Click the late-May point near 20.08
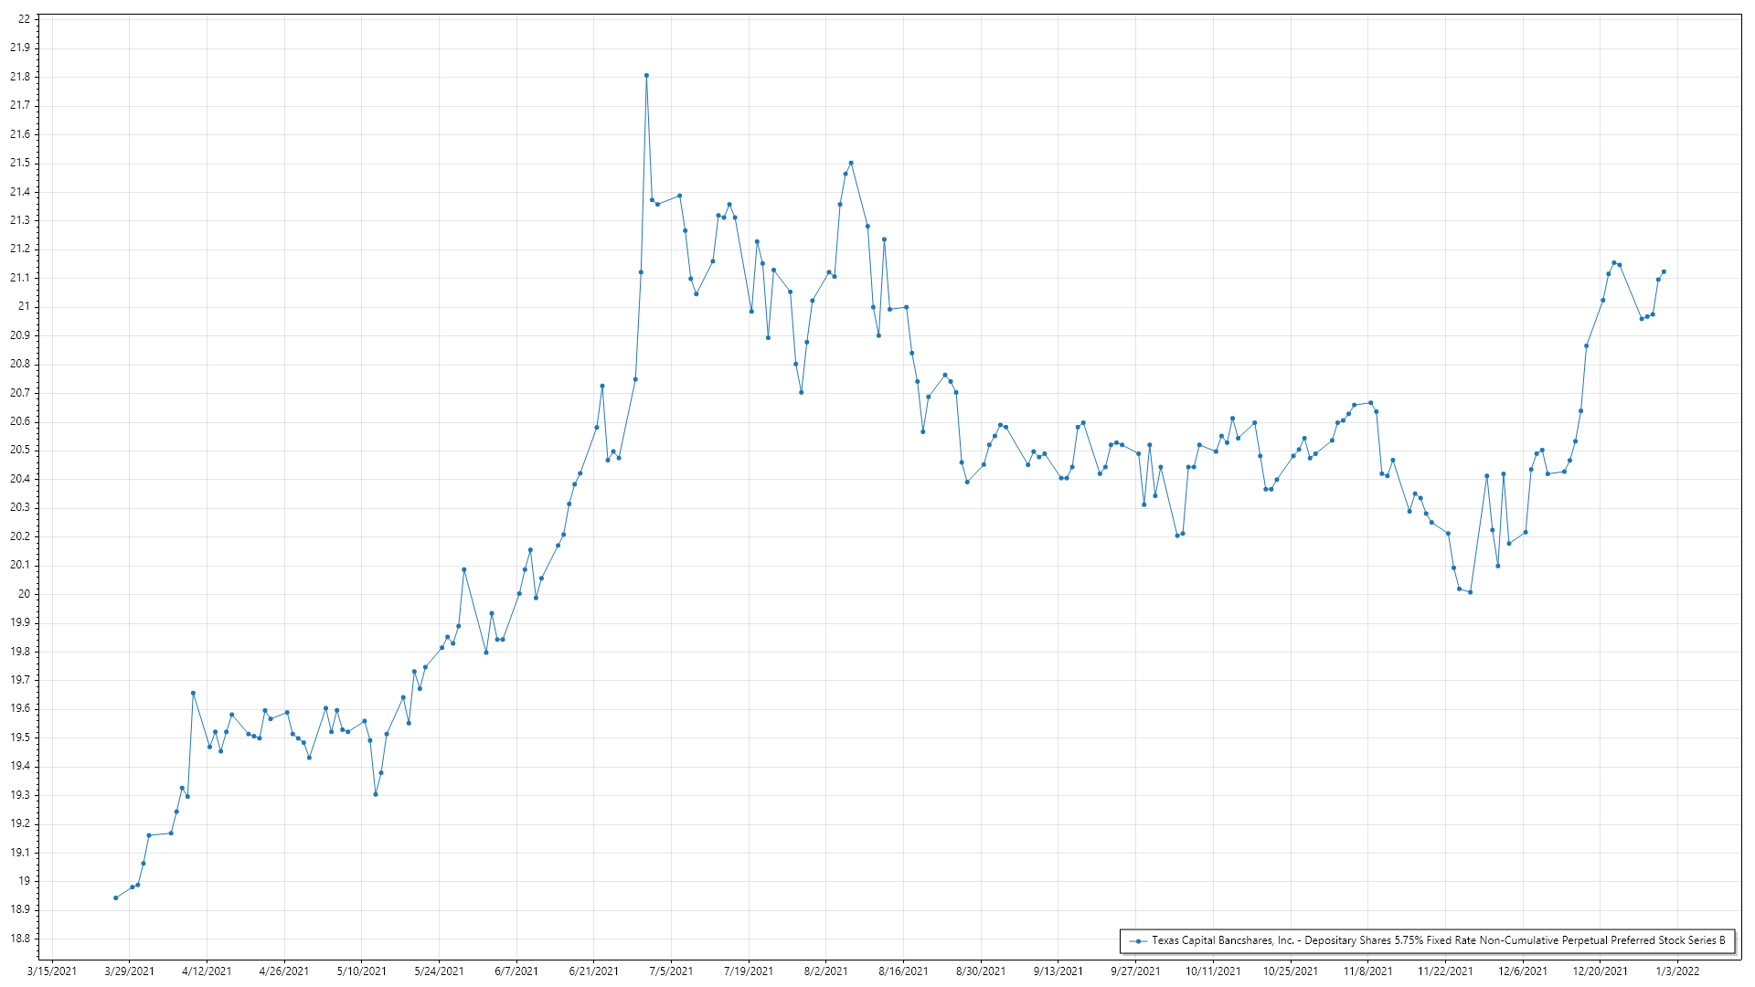Image resolution: width=1755 pixels, height=987 pixels. tap(464, 569)
